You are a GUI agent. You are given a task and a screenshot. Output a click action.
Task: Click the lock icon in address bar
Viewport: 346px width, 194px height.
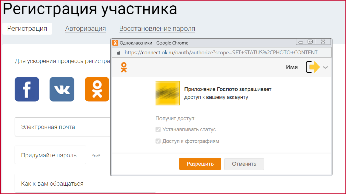tap(119, 53)
